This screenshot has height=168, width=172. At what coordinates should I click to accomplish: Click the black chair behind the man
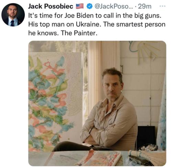pyautogui.click(x=146, y=137)
